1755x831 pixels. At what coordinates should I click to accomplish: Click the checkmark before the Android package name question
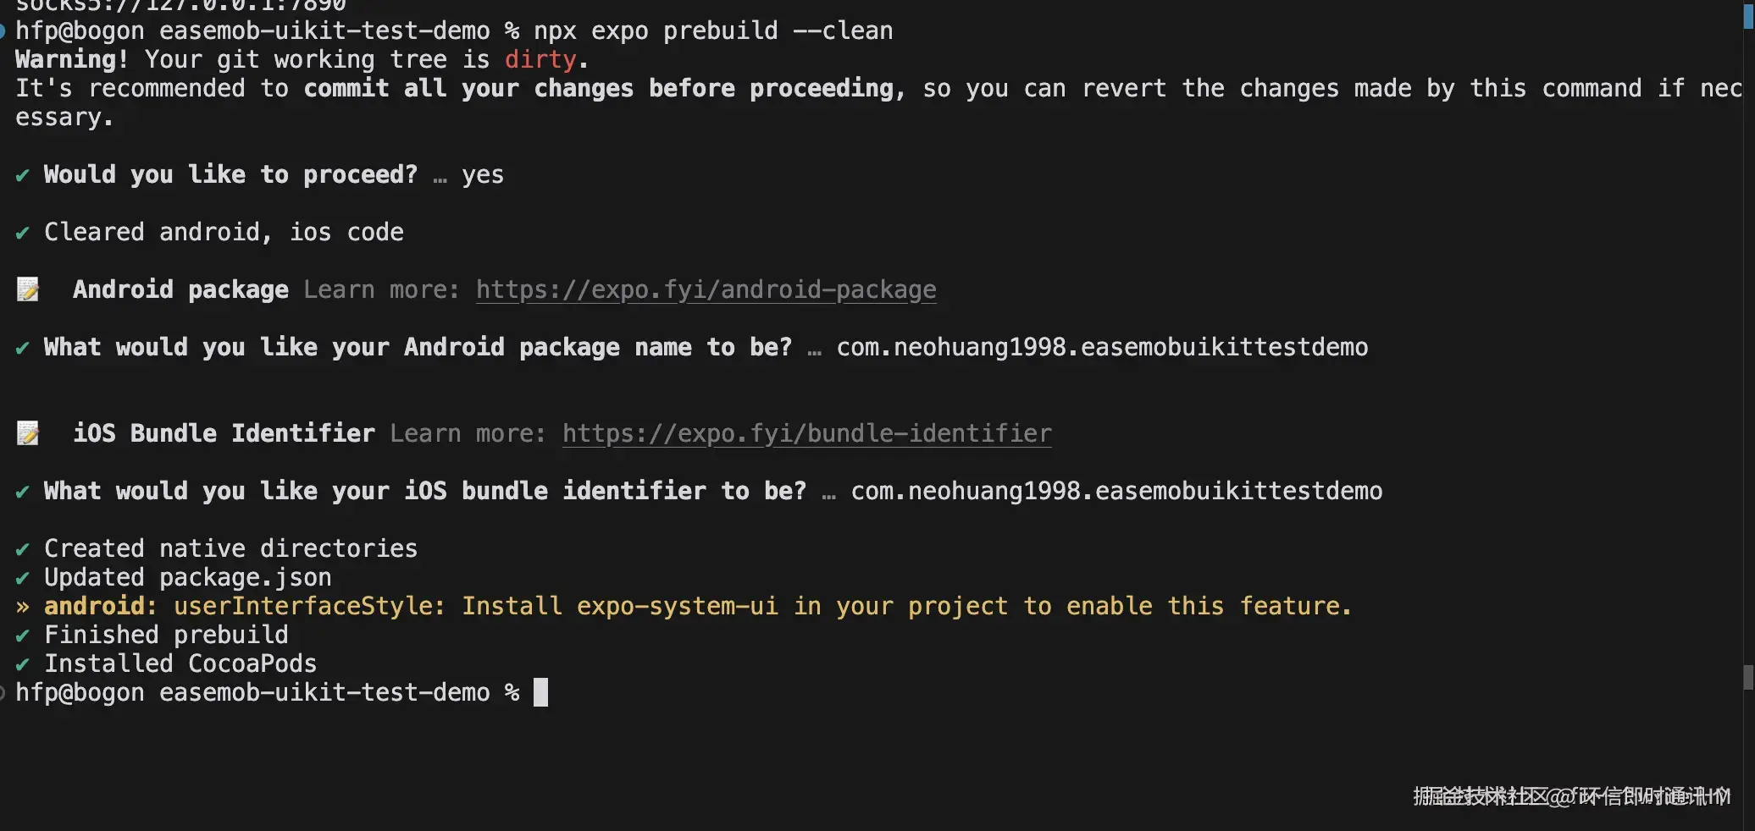(x=23, y=348)
